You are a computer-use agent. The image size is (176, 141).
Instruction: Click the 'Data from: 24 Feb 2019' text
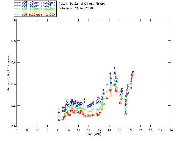coord(76,9)
